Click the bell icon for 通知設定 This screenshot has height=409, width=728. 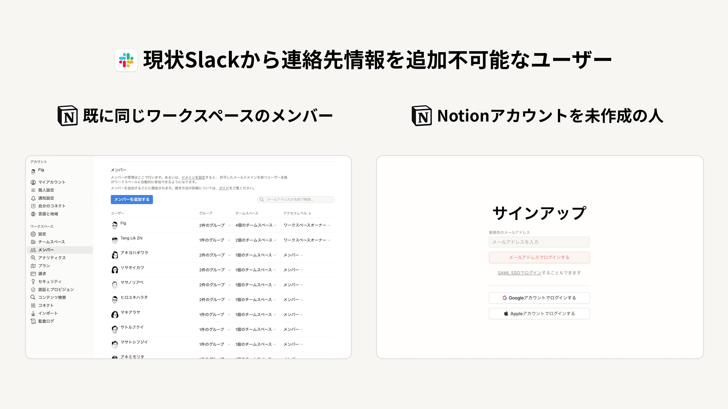33,198
